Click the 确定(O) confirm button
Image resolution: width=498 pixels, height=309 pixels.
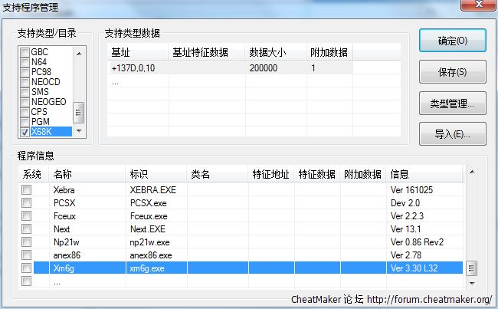click(452, 41)
